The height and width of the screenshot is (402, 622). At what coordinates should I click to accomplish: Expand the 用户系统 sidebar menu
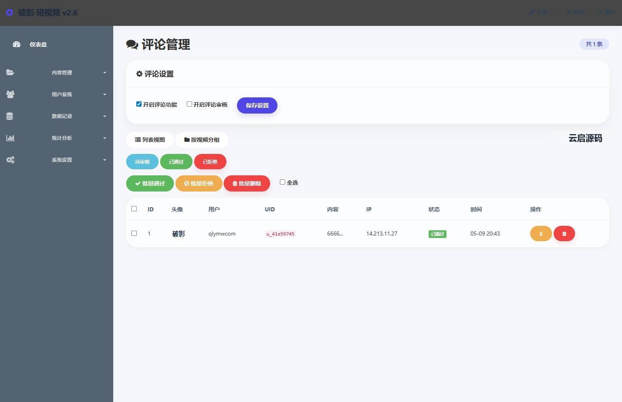(x=57, y=95)
